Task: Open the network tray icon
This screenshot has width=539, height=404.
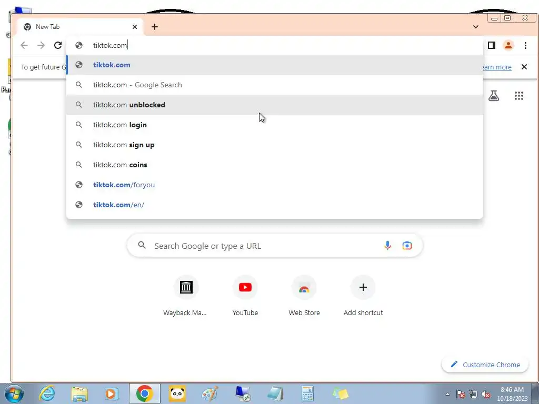Action: pyautogui.click(x=473, y=394)
